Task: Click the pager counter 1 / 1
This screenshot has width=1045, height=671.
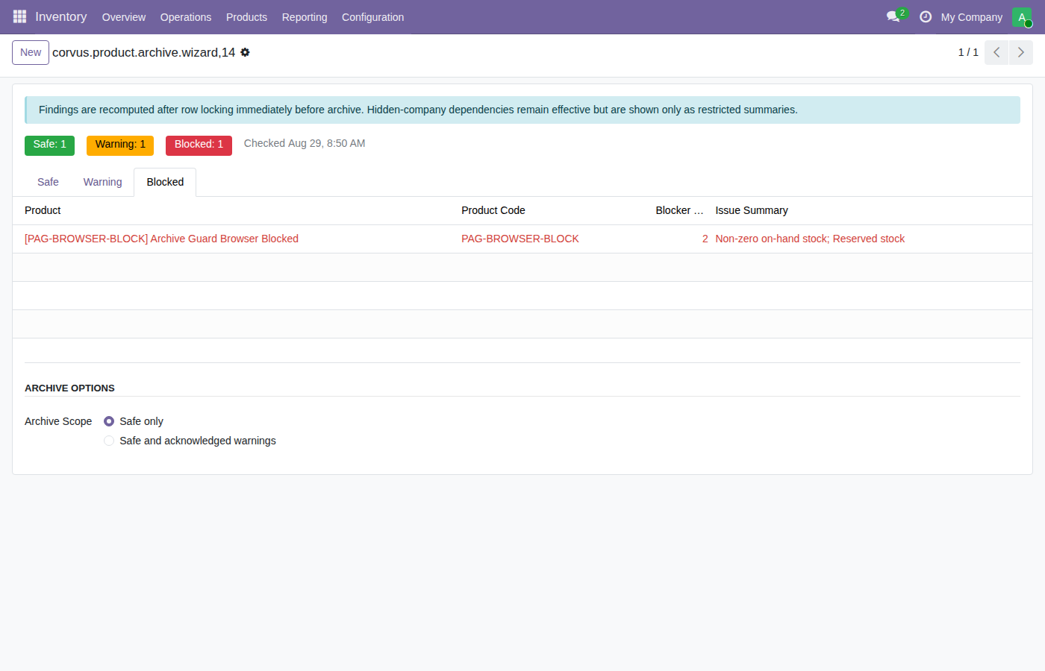Action: coord(968,52)
